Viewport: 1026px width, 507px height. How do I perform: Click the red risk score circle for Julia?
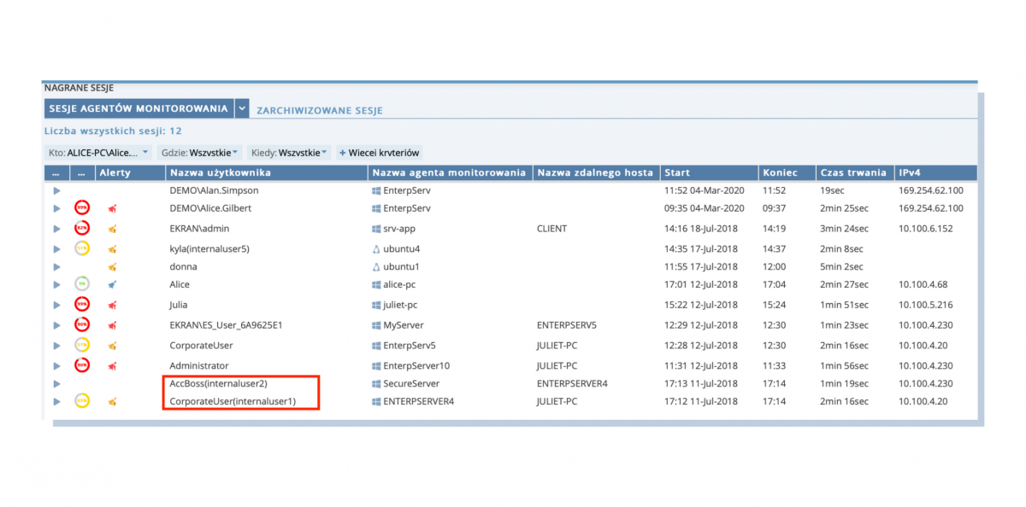click(82, 304)
